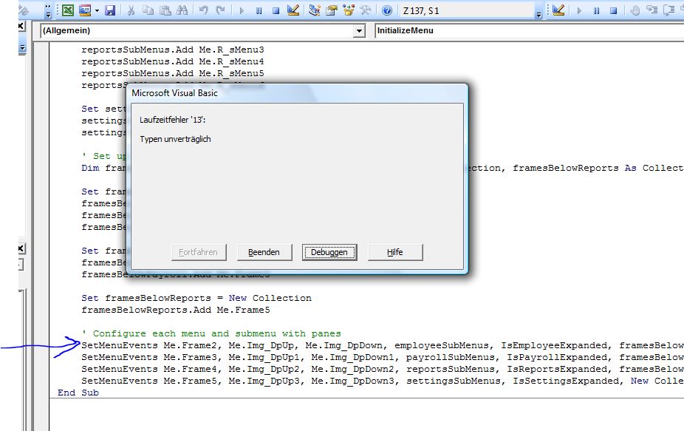Click SetMenuEvents Me.Frame2 code line
Screen dimensions: 684x431
tap(383, 345)
